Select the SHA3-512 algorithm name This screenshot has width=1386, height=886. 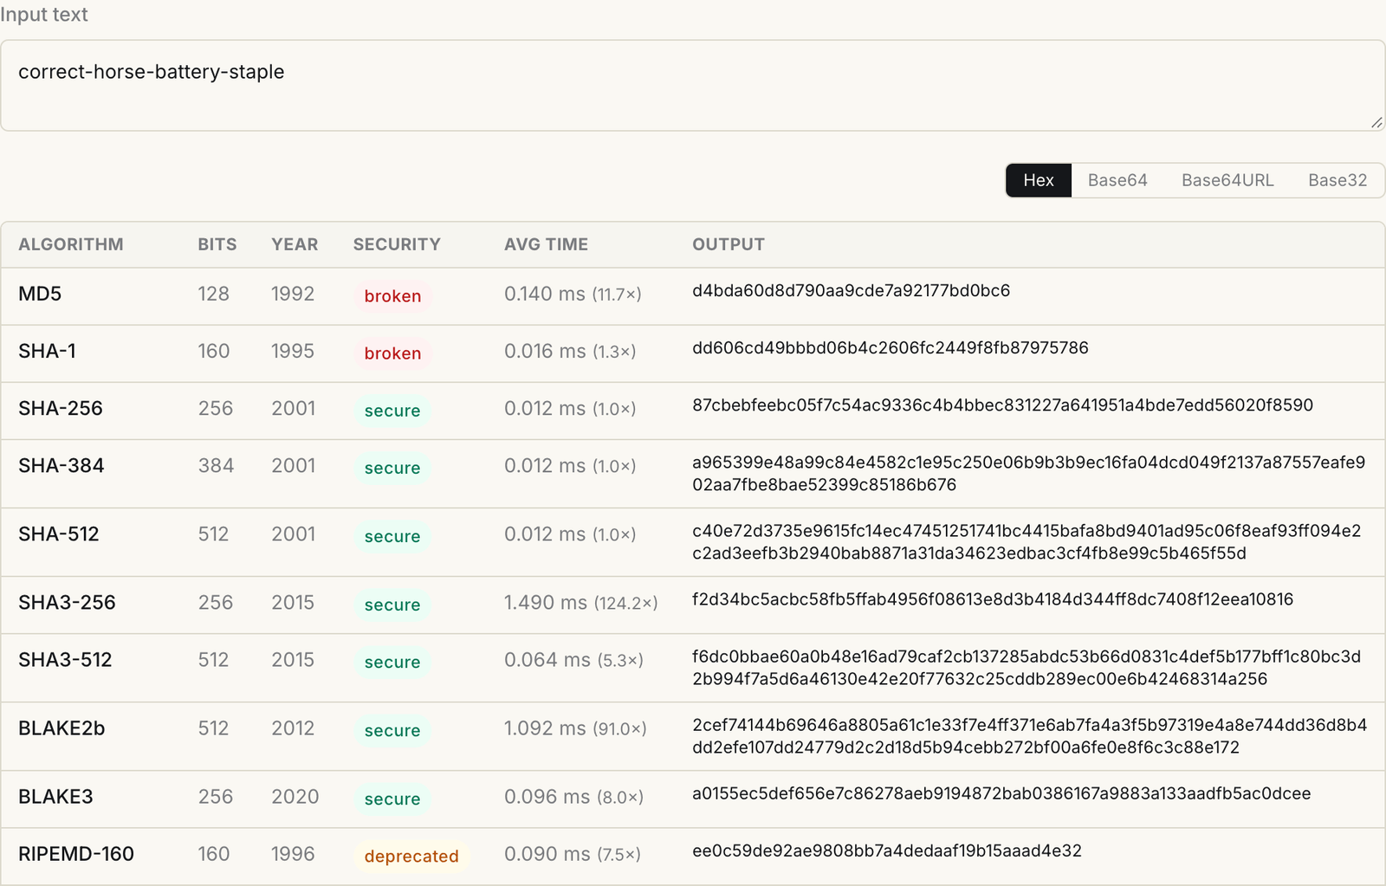(x=66, y=659)
